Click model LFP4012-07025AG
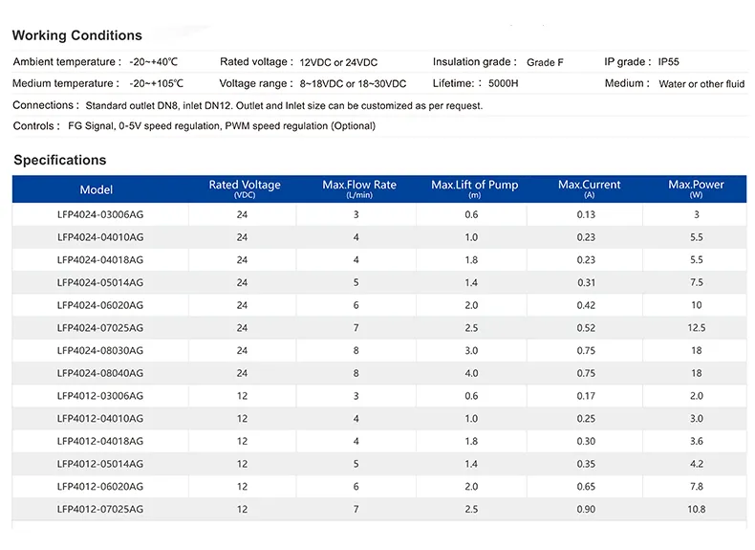This screenshot has width=755, height=550. point(100,509)
